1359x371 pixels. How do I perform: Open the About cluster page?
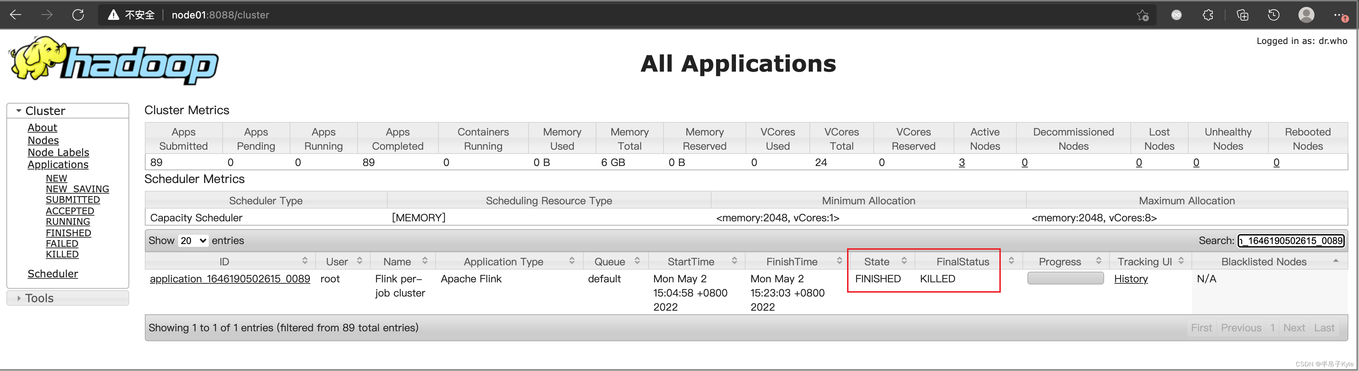pyautogui.click(x=42, y=128)
